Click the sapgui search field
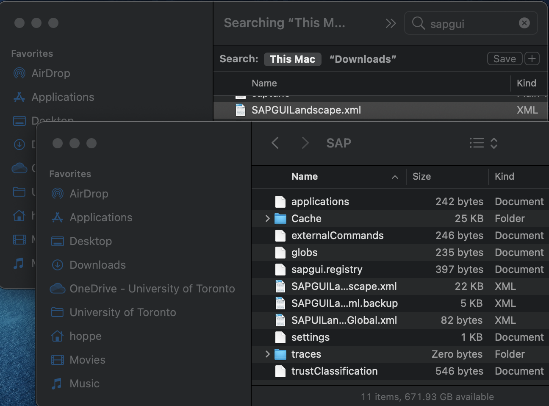Viewport: 549px width, 406px height. (471, 23)
